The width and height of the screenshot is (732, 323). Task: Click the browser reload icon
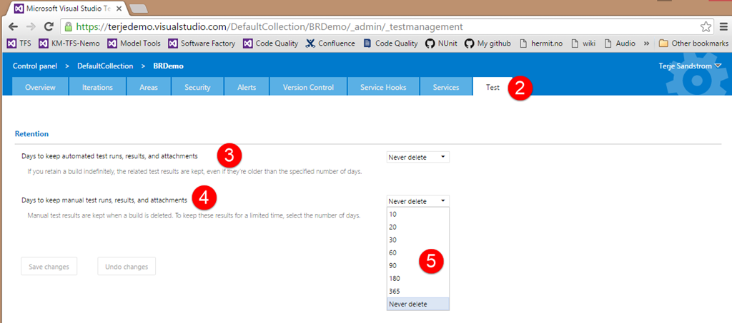pyautogui.click(x=49, y=26)
